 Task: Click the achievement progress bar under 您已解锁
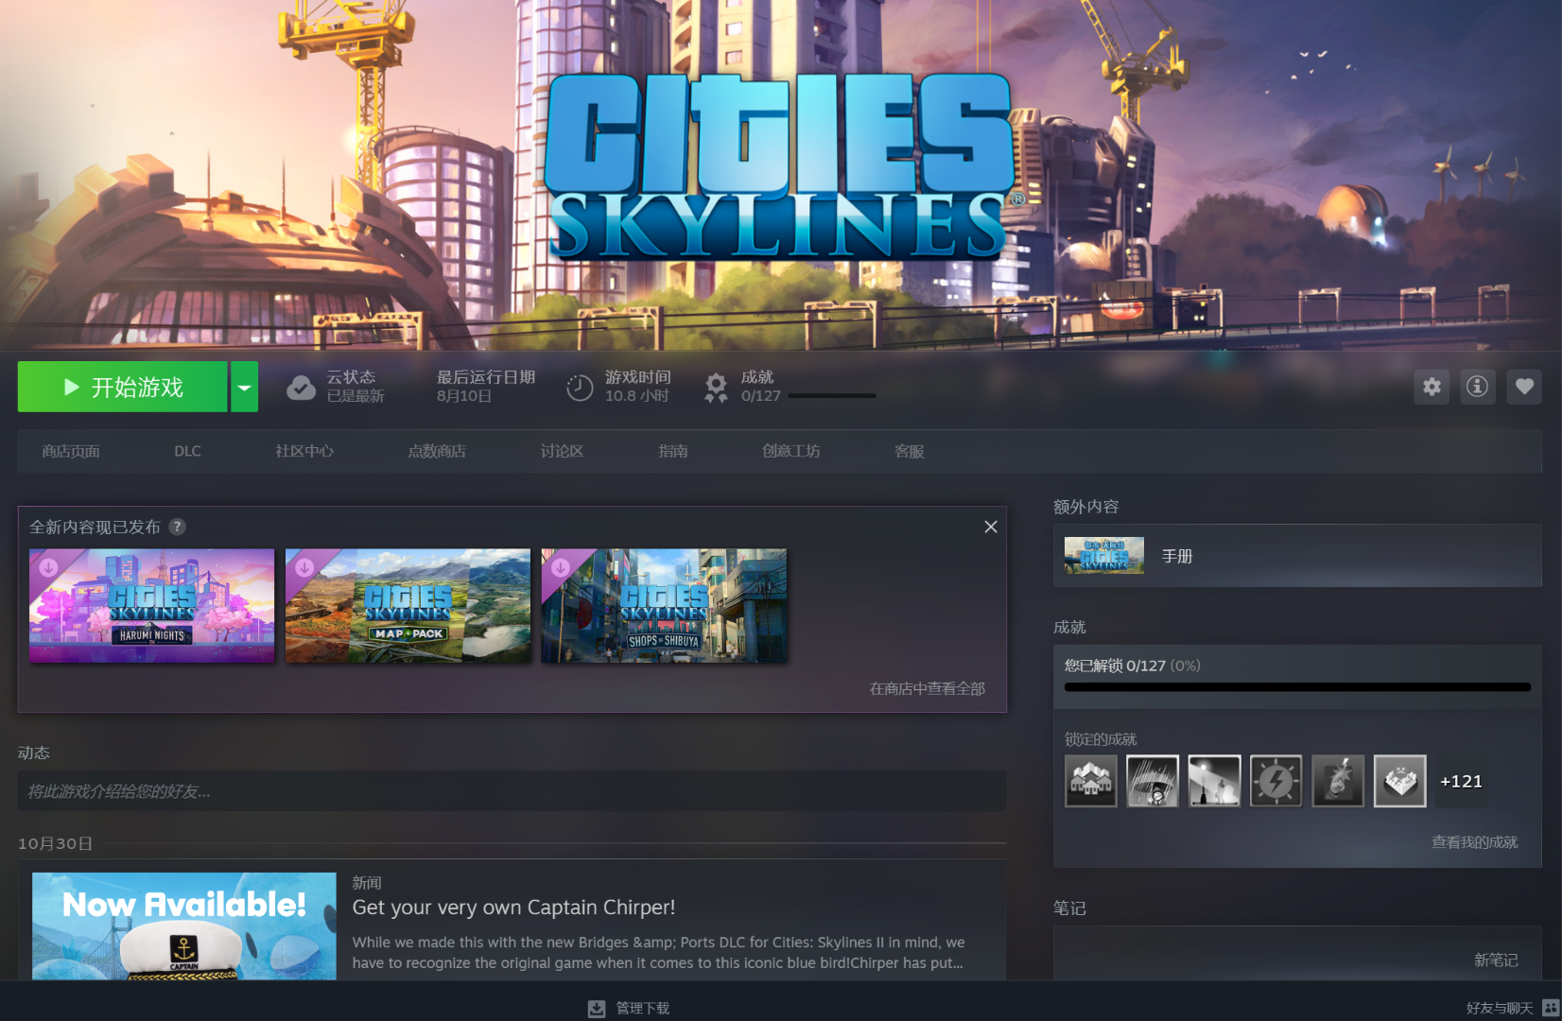(x=1296, y=687)
